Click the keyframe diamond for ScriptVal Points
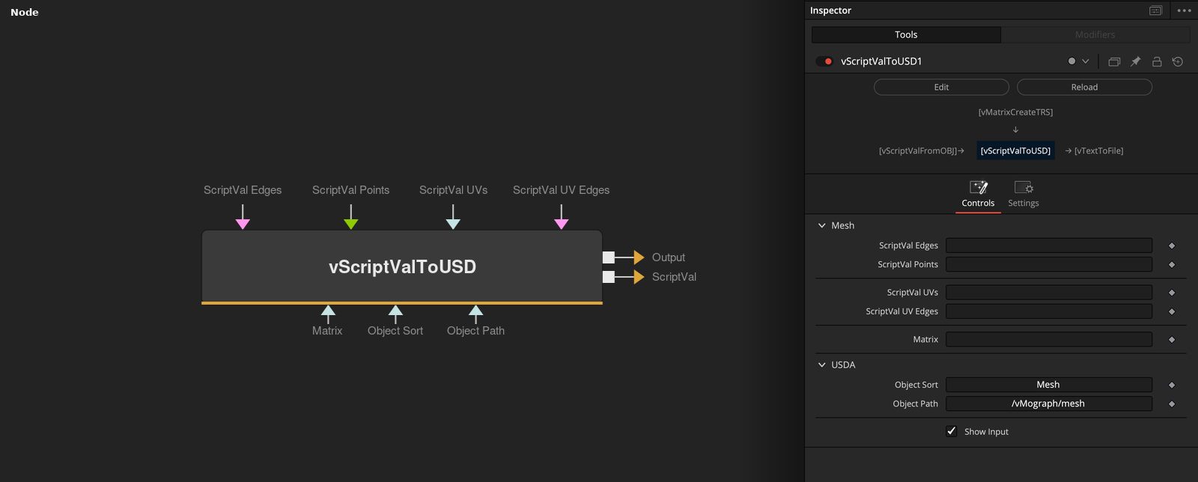This screenshot has height=482, width=1198. (1172, 264)
